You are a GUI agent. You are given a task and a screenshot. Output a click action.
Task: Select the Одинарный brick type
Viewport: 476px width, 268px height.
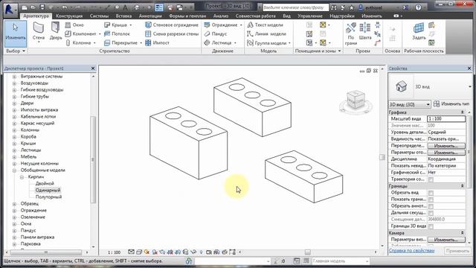pyautogui.click(x=48, y=191)
